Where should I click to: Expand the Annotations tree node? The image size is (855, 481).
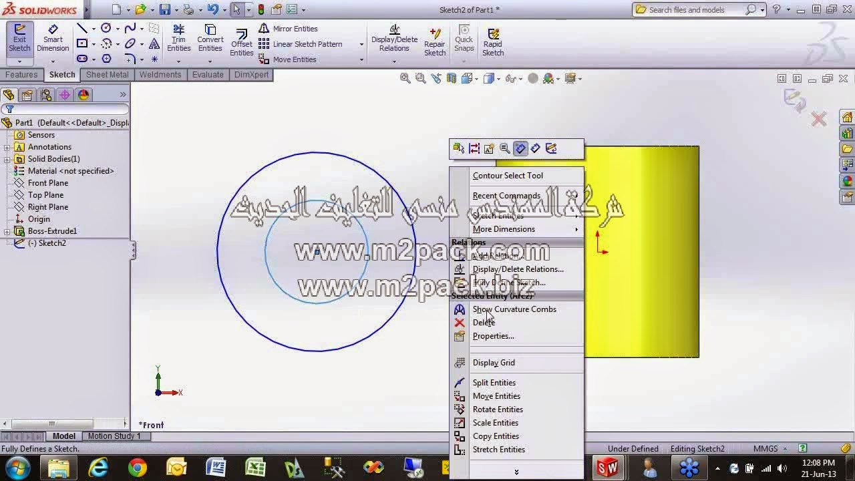point(7,147)
